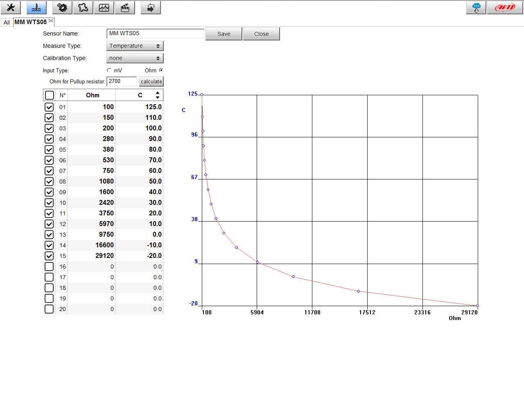Image resolution: width=524 pixels, height=410 pixels.
Task: Uncheck row 01 in the sensor table
Action: pos(49,107)
